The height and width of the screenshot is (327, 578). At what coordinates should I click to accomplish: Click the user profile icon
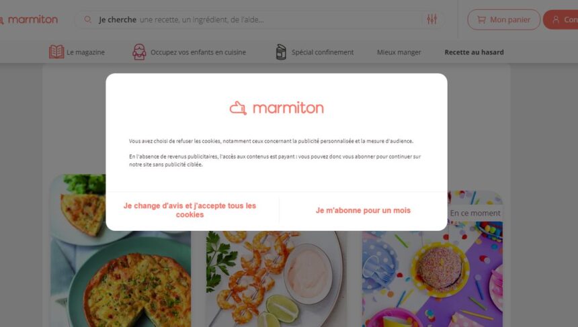556,19
